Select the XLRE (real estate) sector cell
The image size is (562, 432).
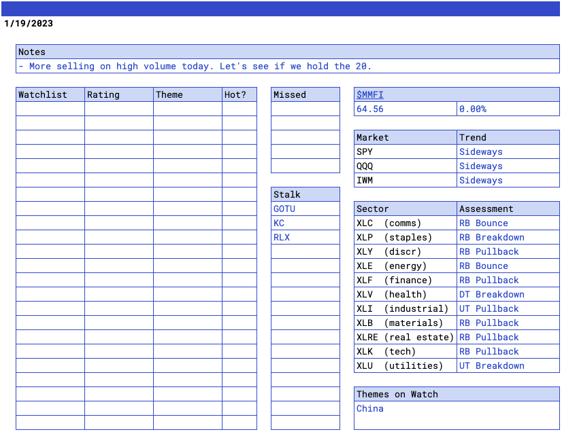[406, 337]
